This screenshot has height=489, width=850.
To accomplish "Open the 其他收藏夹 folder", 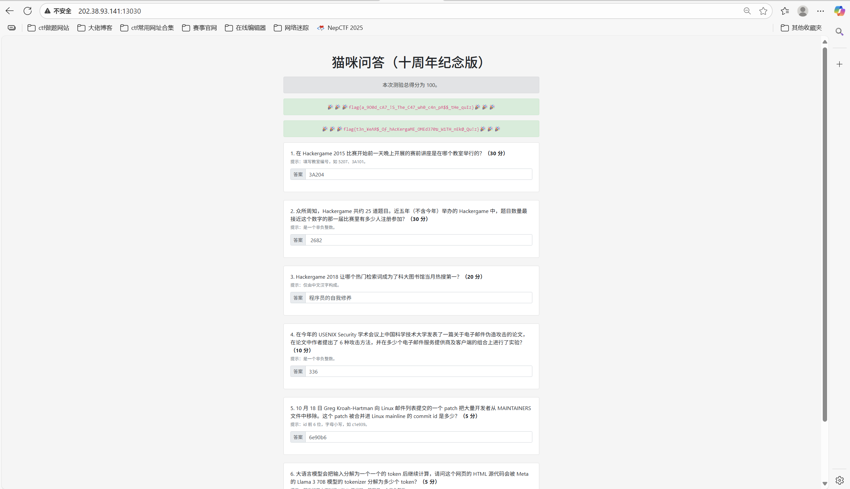I will (801, 28).
